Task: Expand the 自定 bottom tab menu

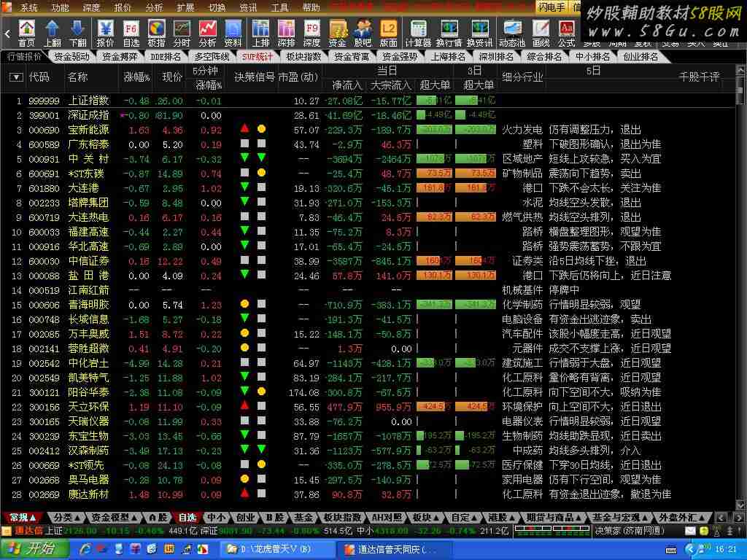Action: point(464,517)
